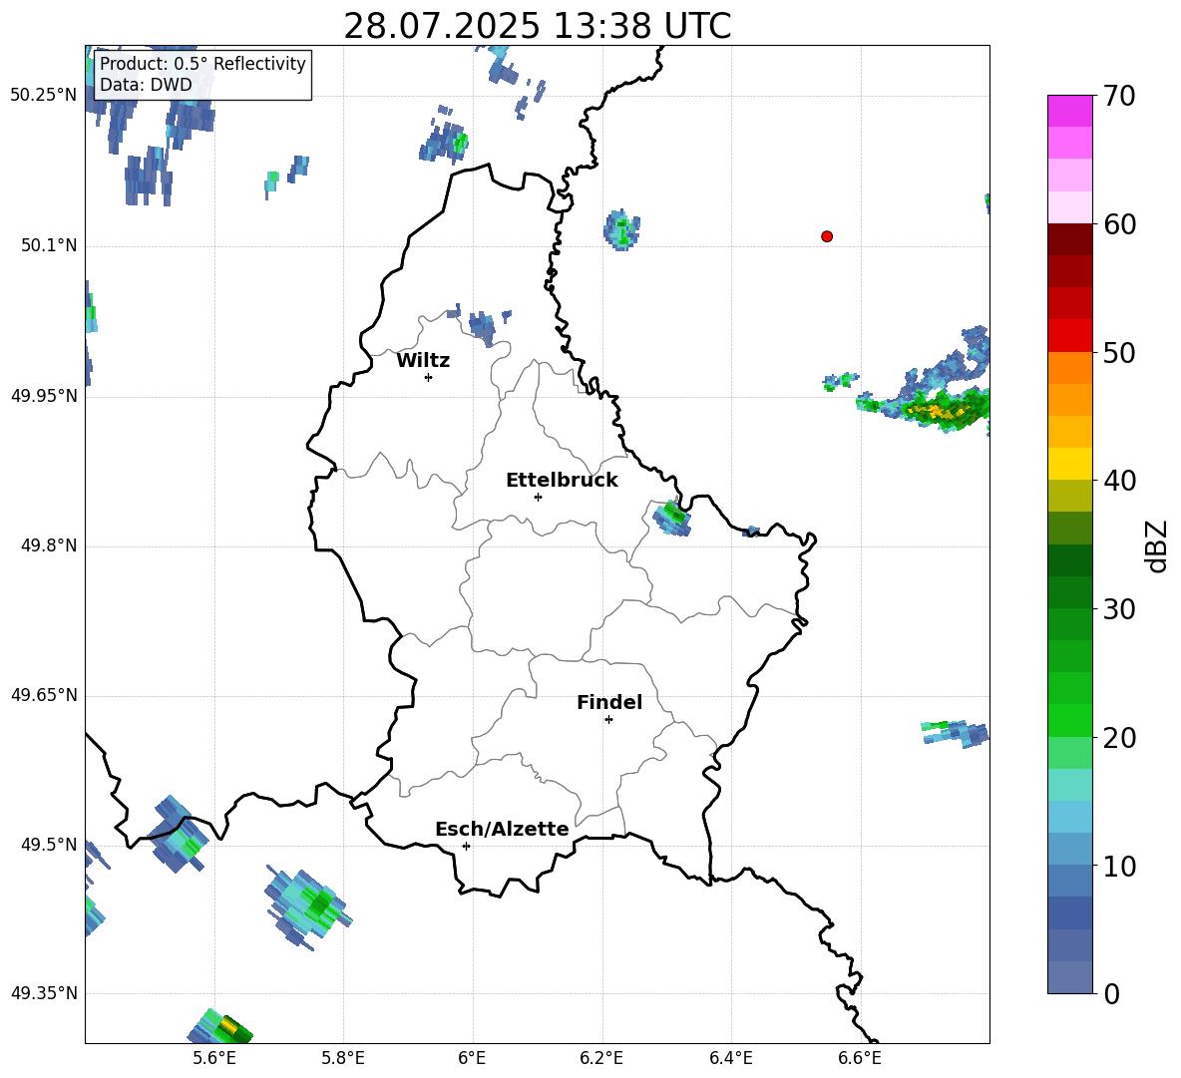Click the bright green band at 20 dBZ
The image size is (1181, 1078).
(x=1069, y=720)
